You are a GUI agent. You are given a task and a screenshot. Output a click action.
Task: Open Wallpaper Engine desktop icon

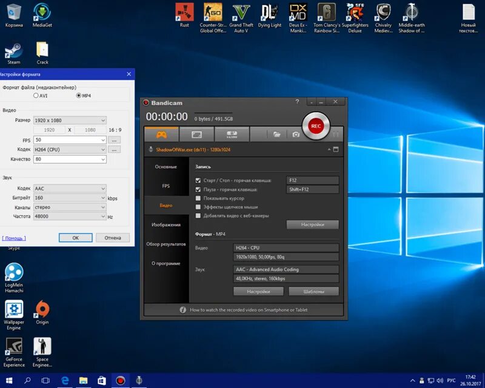pos(14,315)
